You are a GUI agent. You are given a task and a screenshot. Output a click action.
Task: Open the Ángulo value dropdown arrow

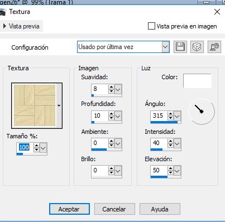(177, 116)
